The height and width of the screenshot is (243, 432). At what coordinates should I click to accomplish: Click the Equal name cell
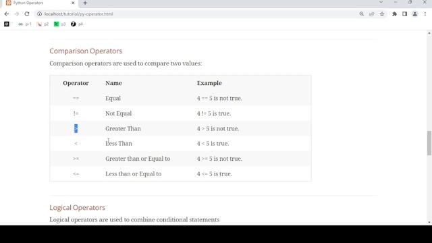pyautogui.click(x=113, y=99)
